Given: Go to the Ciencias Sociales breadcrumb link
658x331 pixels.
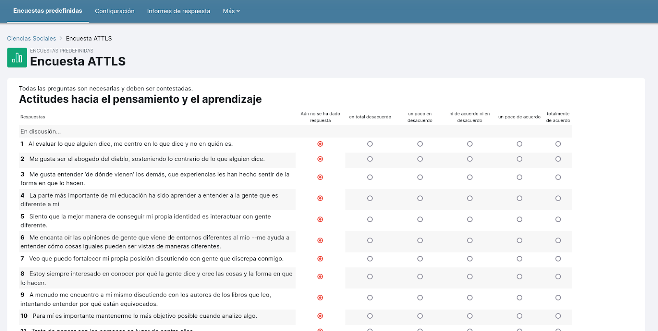Looking at the screenshot, I should (31, 38).
